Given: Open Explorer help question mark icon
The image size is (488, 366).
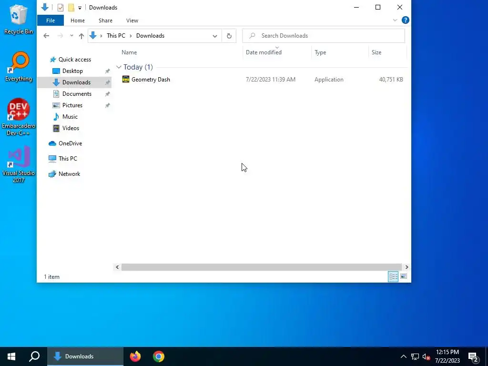Looking at the screenshot, I should pyautogui.click(x=405, y=20).
